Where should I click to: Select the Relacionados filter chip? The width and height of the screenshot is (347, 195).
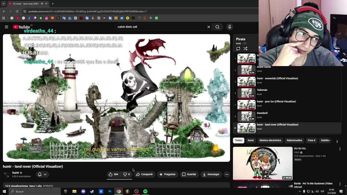click(294, 140)
